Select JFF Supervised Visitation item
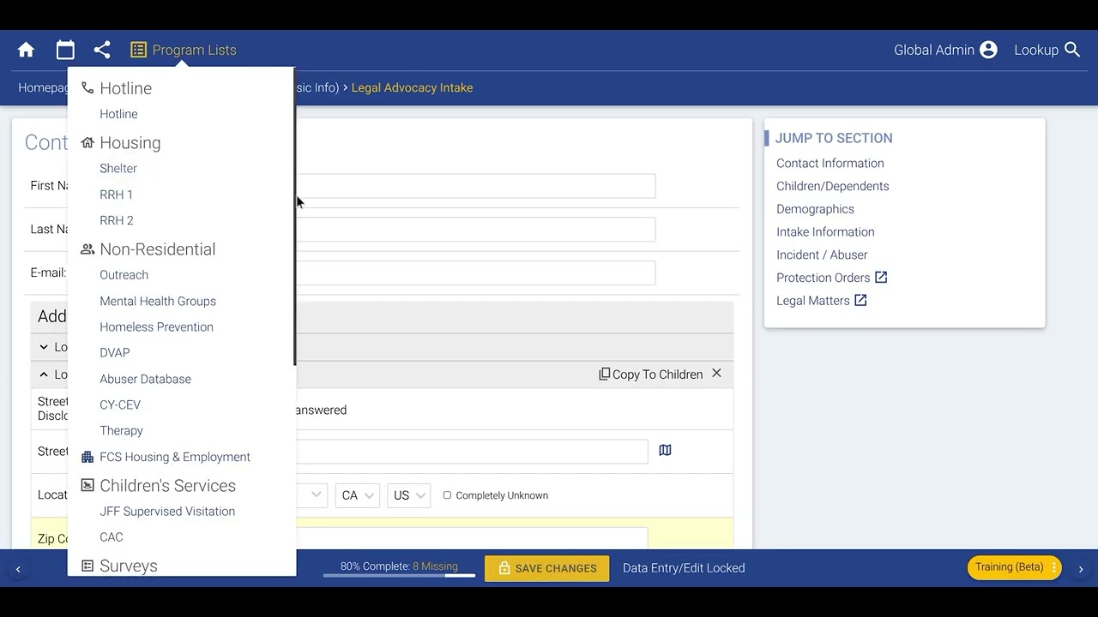This screenshot has height=617, width=1098. click(167, 512)
